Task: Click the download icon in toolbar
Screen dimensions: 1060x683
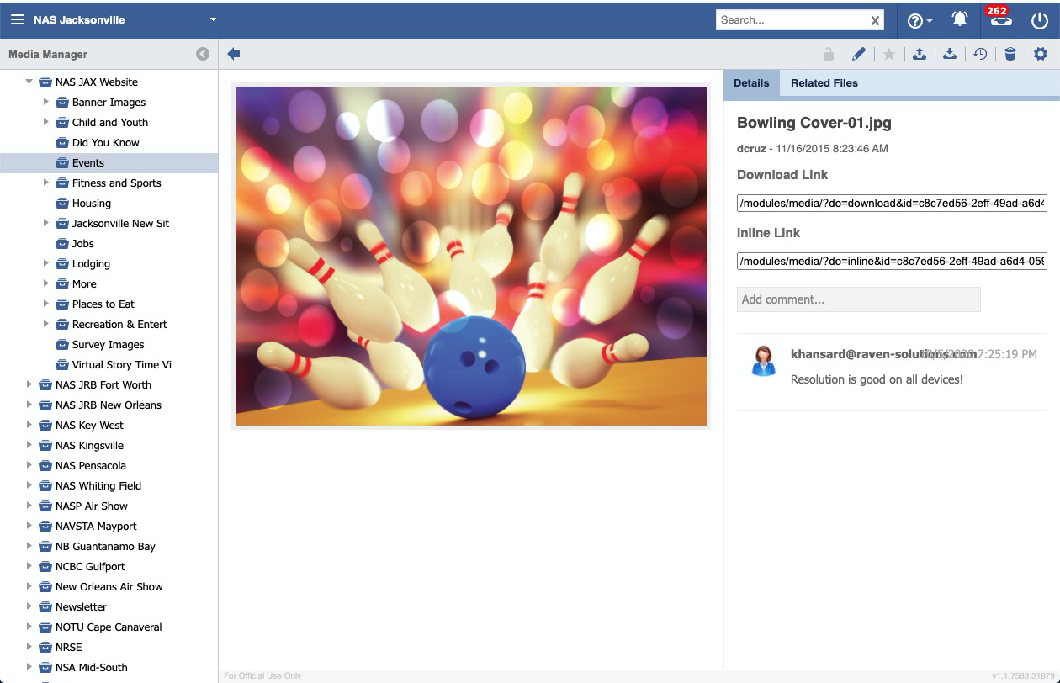Action: [x=950, y=54]
